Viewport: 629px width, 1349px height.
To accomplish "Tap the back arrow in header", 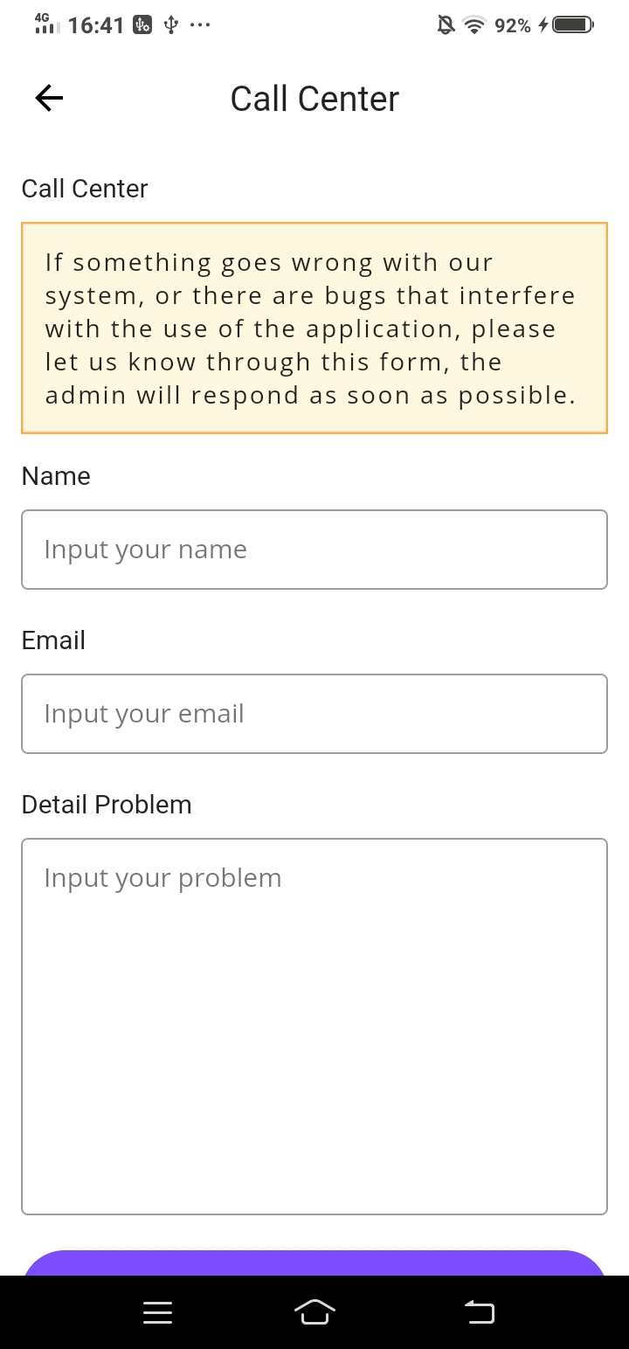I will pos(49,99).
